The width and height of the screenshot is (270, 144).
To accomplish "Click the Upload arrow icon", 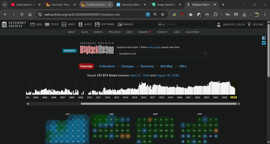I will click(249, 24).
